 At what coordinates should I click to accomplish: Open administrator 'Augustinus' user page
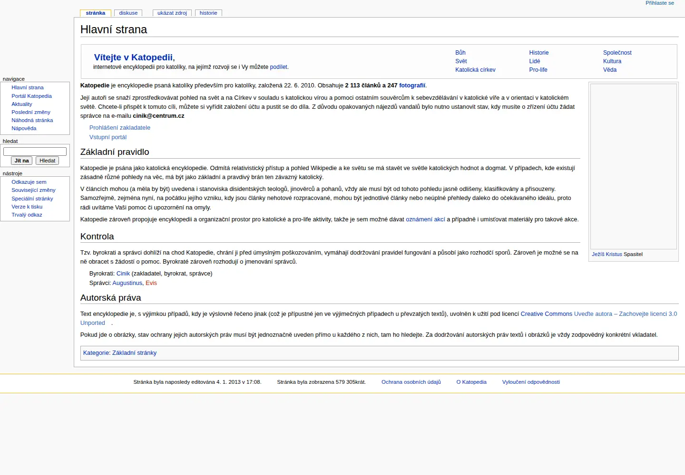127,283
